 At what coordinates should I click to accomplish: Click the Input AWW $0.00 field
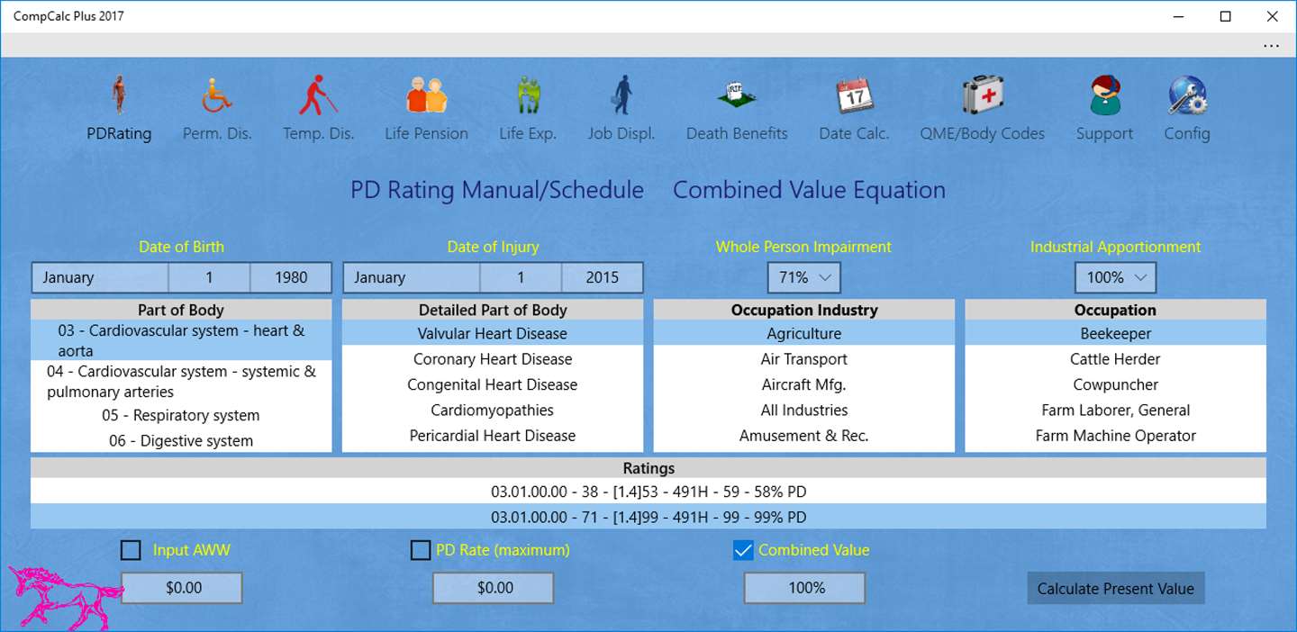coord(182,588)
